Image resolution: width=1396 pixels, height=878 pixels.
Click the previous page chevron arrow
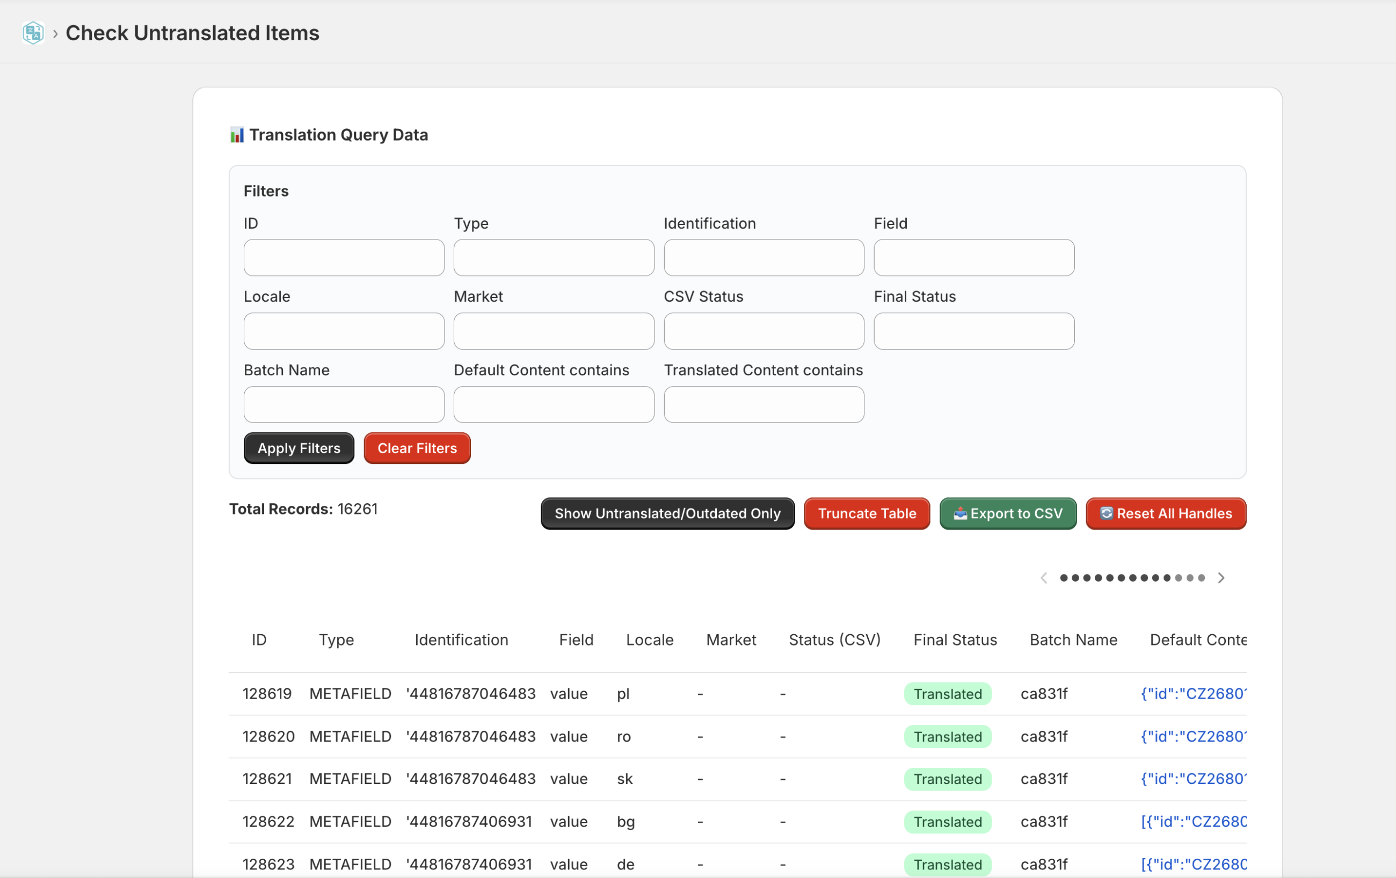1044,578
